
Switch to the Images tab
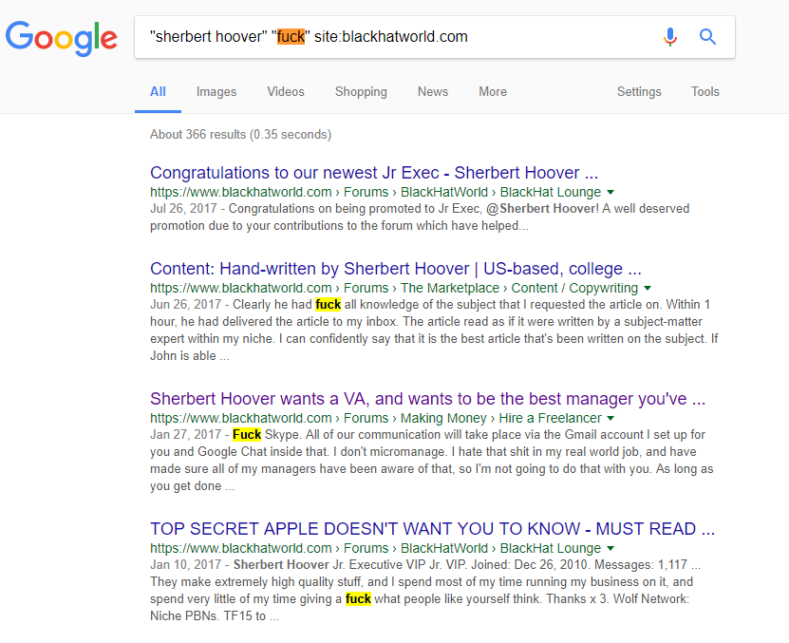tap(216, 91)
